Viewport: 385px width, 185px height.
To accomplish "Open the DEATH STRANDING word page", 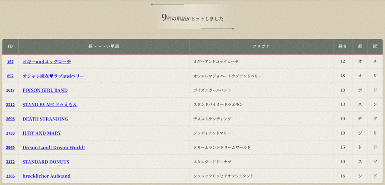I will (x=45, y=119).
